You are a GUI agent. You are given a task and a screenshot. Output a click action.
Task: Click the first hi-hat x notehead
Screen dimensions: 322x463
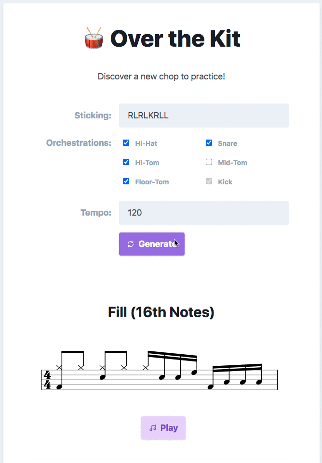click(59, 368)
